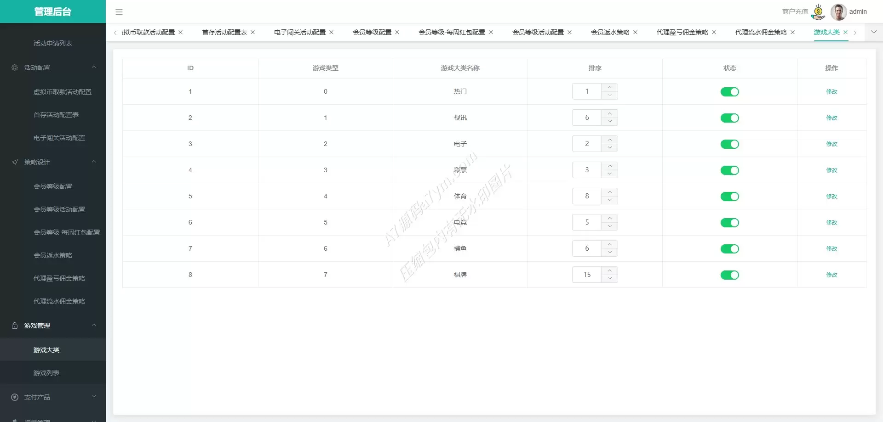Click the sort input field for 彩票
Viewport: 883px width, 422px height.
[x=587, y=170]
